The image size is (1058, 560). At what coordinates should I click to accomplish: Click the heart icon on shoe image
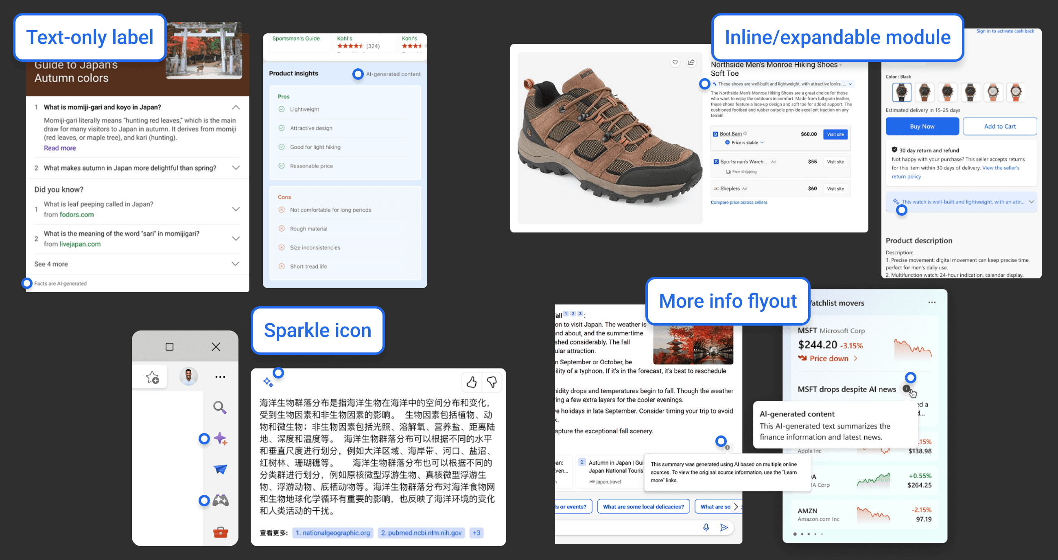675,62
